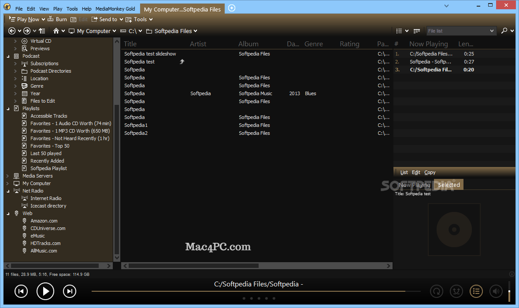Click the Home icon in the navigation bar
Image resolution: width=519 pixels, height=308 pixels.
pyautogui.click(x=56, y=31)
